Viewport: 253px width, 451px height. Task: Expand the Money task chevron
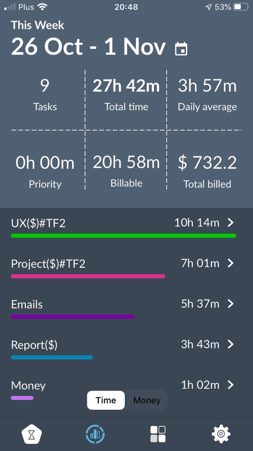231,385
